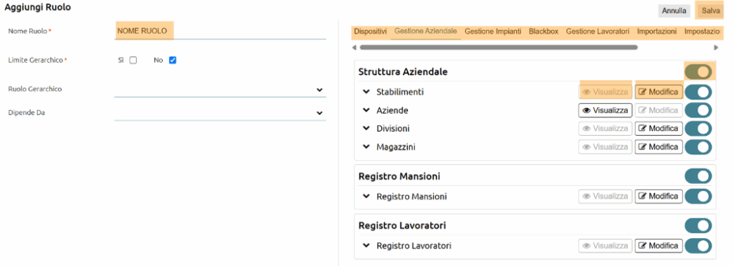Toggle the Struttura Aziendale section switch
This screenshot has width=734, height=266.
click(698, 72)
